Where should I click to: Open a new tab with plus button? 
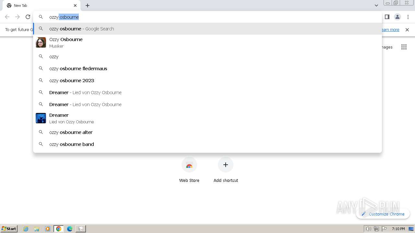(x=88, y=6)
